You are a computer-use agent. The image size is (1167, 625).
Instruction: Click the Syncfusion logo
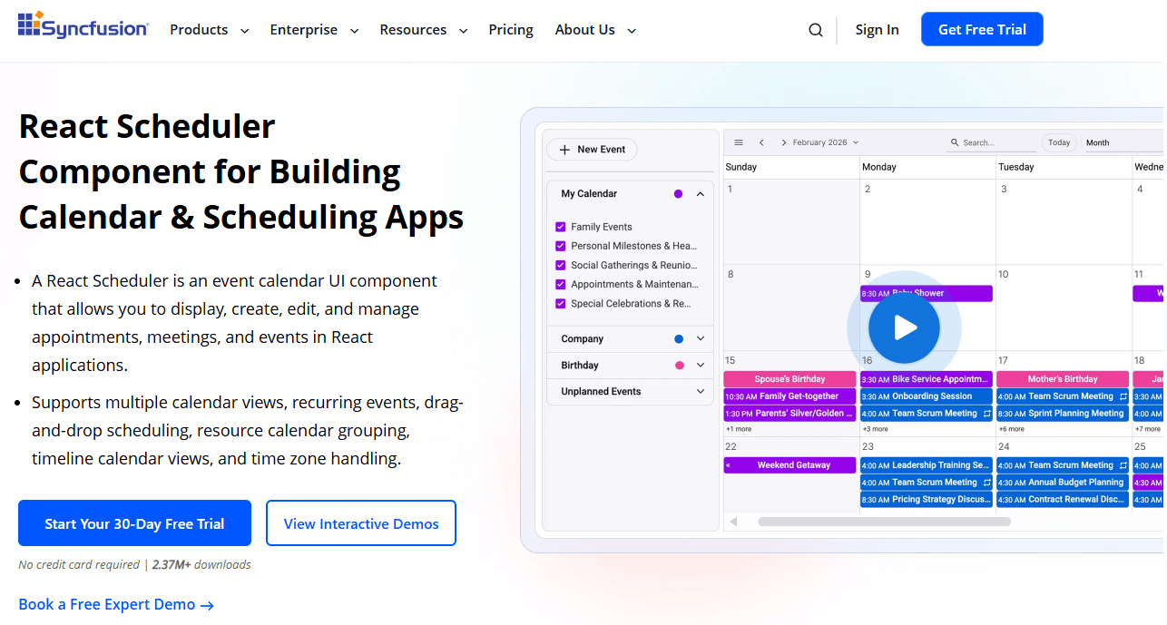coord(83,25)
